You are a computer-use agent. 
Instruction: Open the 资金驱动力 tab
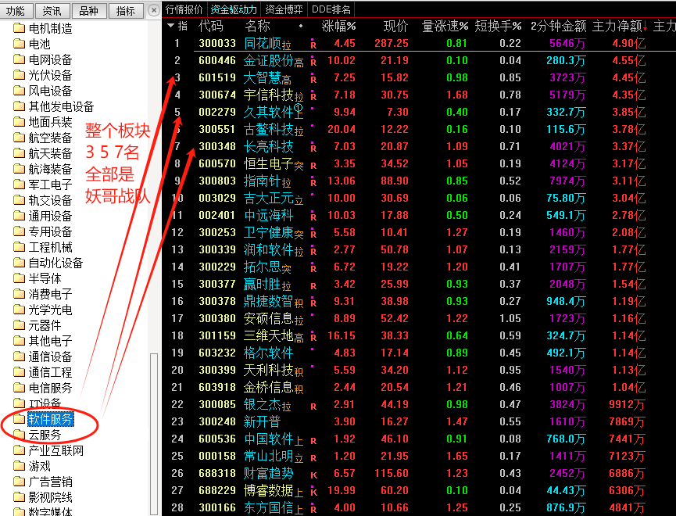(234, 9)
